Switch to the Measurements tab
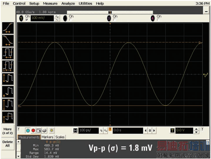 coord(29,137)
